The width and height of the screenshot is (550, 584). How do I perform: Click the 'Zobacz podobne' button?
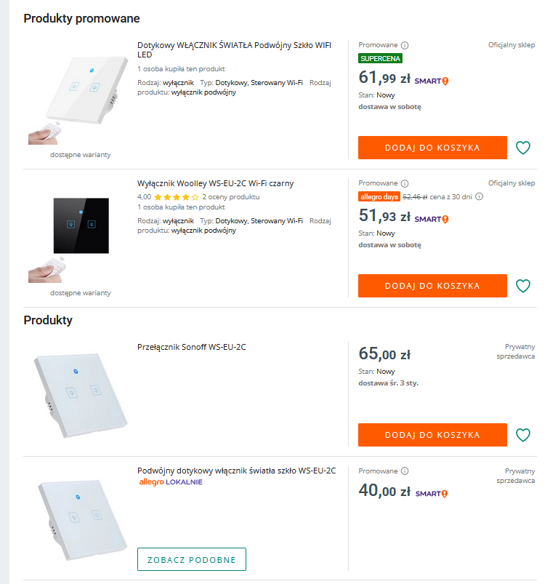[192, 559]
